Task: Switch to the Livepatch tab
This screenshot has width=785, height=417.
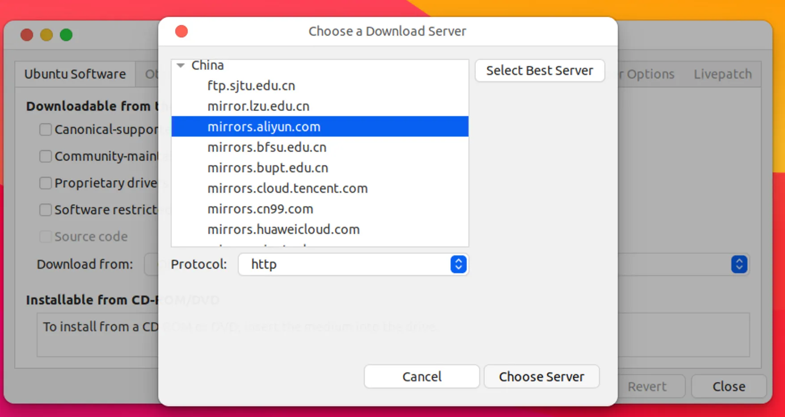Action: 722,74
